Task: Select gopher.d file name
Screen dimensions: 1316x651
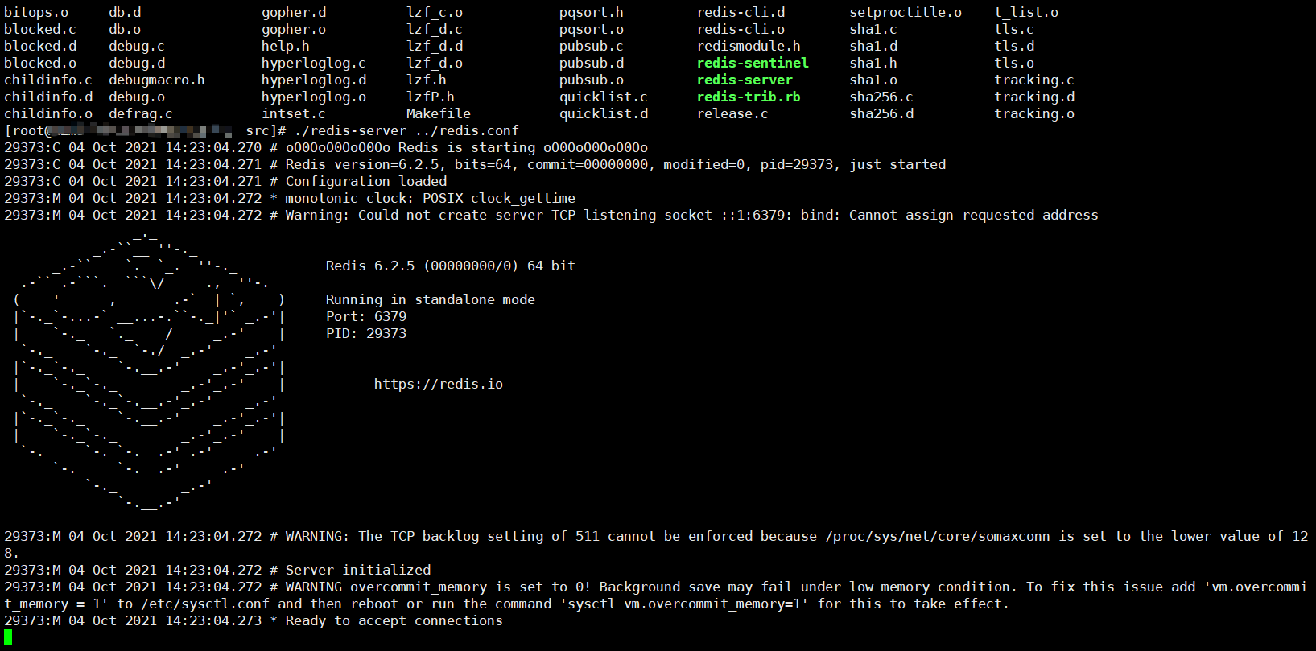Action: pos(294,12)
